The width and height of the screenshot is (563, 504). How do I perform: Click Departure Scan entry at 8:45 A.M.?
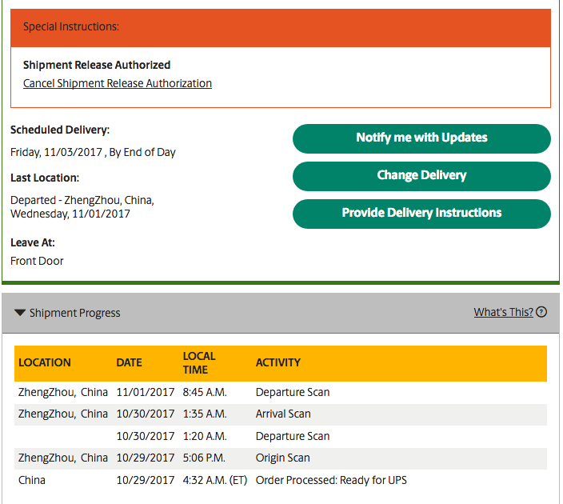[x=292, y=392]
